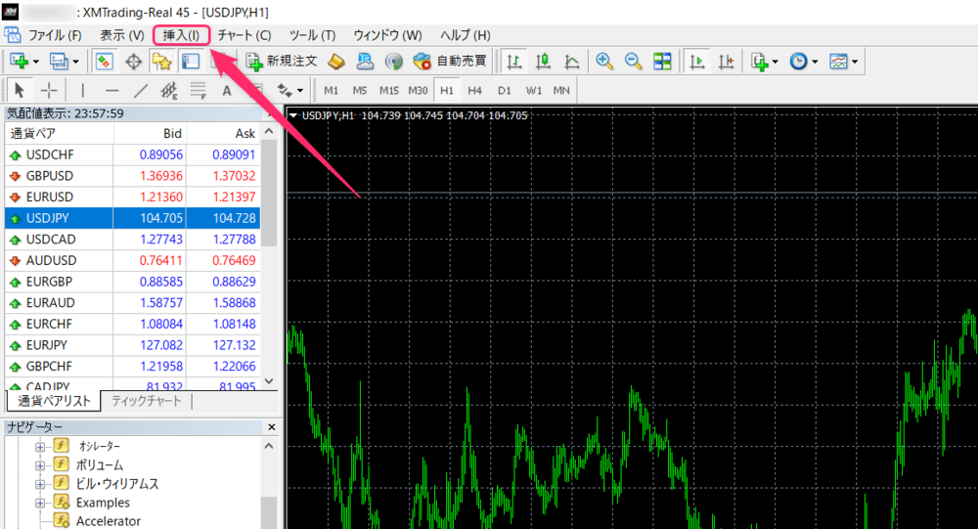Viewport: 978px width, 529px height.
Task: Toggle the Terminal panel icon
Action: coord(191,62)
